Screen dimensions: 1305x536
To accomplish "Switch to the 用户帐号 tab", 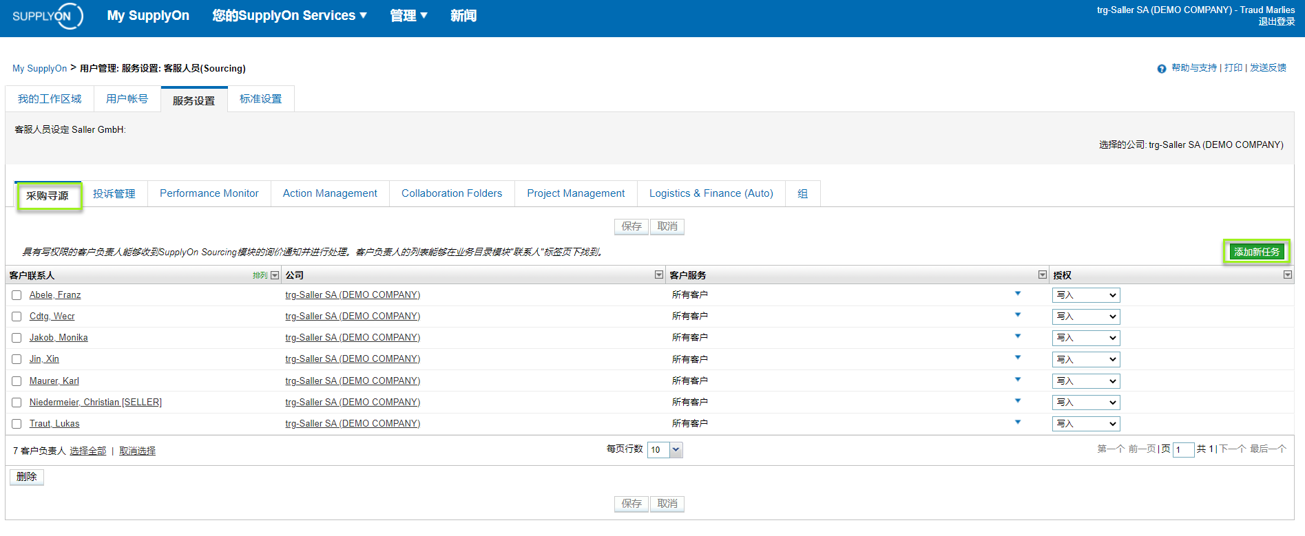I will tap(127, 99).
